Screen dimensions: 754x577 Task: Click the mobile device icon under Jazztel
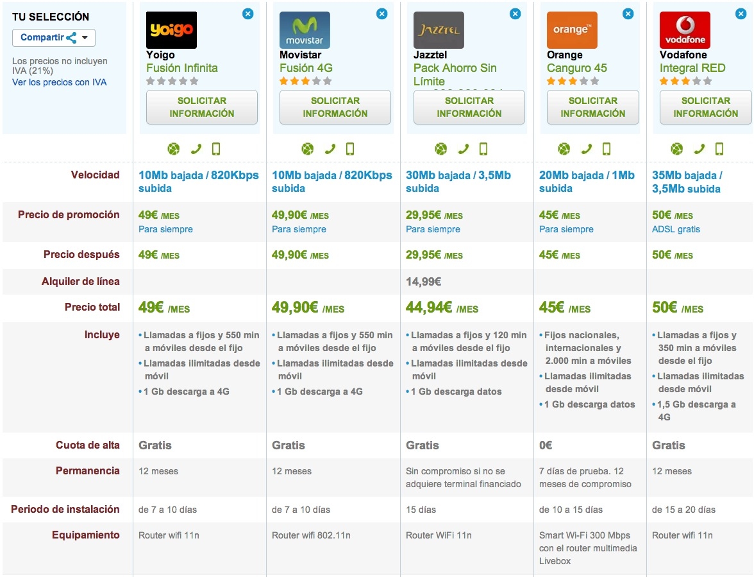[x=483, y=149]
